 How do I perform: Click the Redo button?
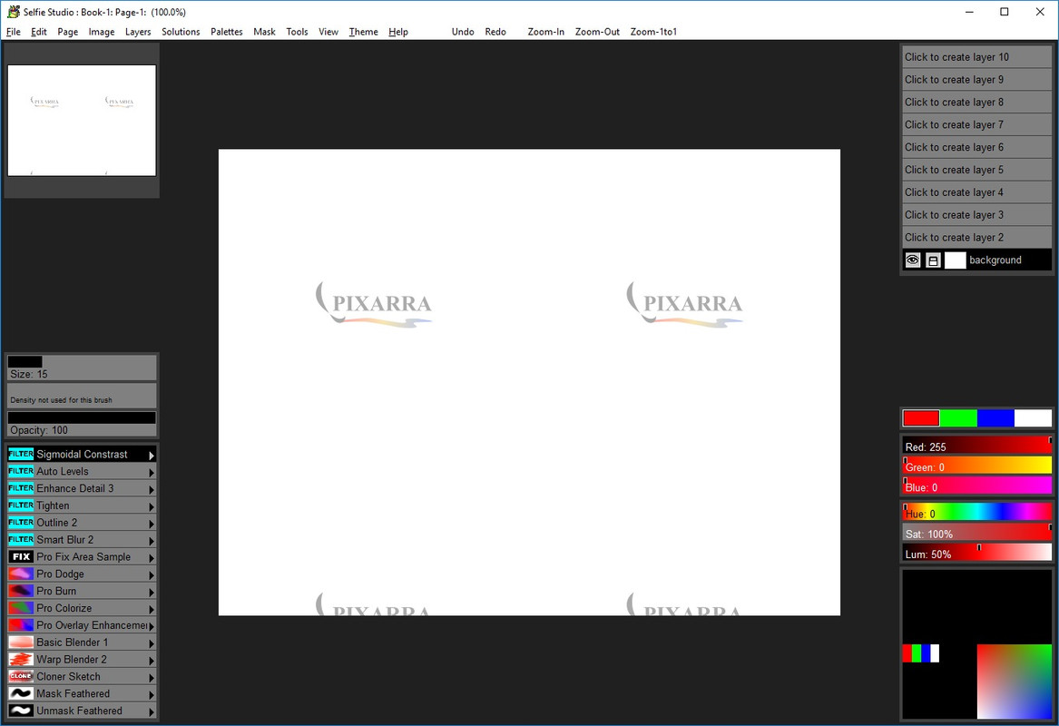click(495, 32)
